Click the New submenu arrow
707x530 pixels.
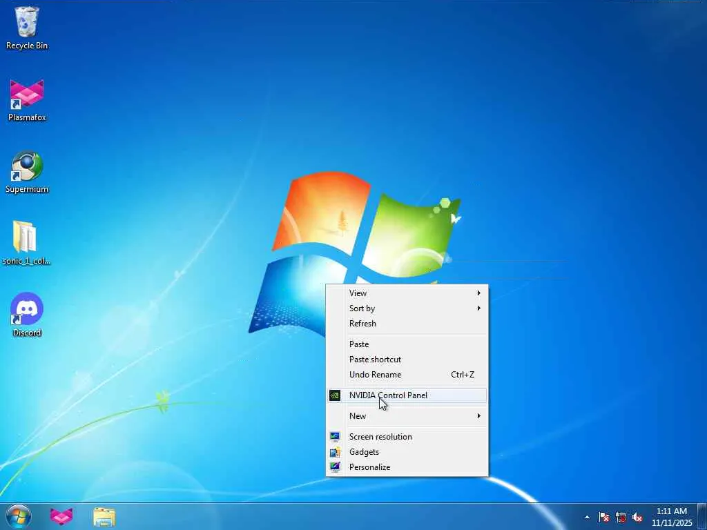(x=479, y=416)
